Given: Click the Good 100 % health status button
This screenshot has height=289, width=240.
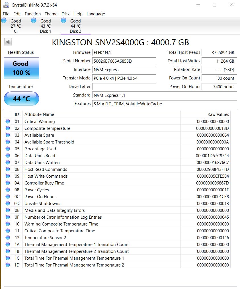Looking at the screenshot, I should pyautogui.click(x=21, y=68).
